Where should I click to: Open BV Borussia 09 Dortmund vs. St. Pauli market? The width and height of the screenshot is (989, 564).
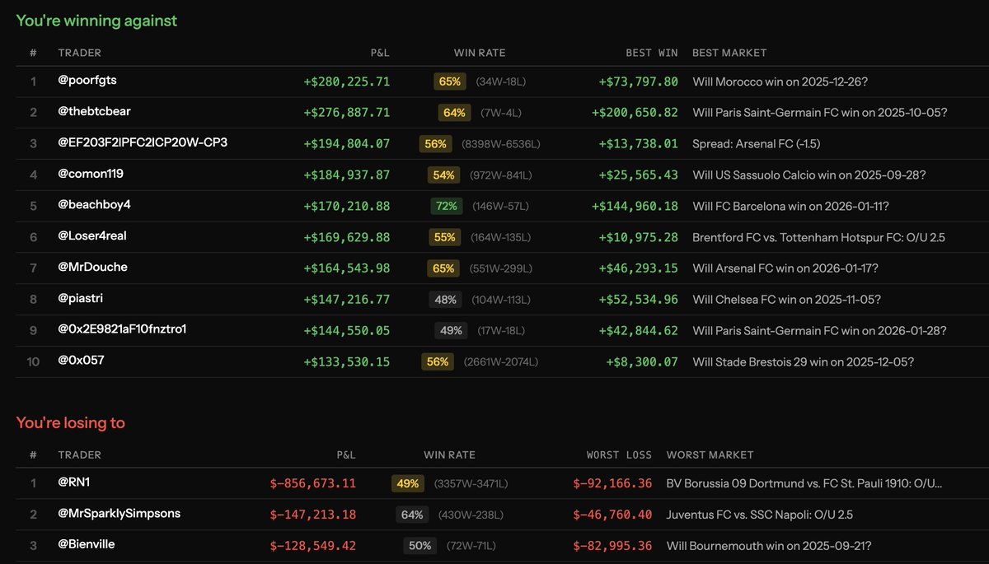point(804,483)
